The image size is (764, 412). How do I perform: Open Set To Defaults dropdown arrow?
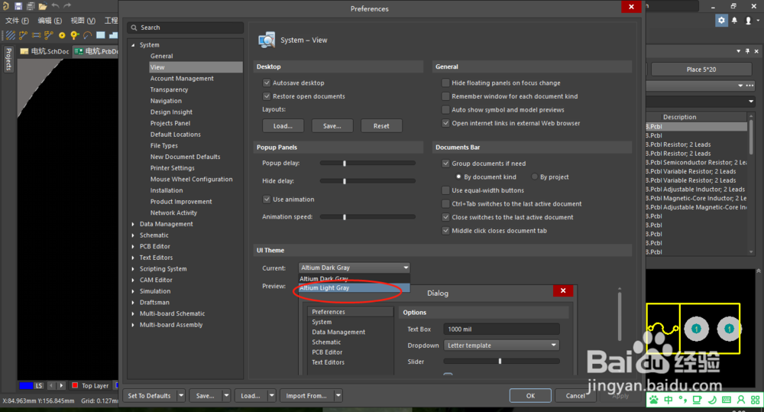(x=181, y=395)
